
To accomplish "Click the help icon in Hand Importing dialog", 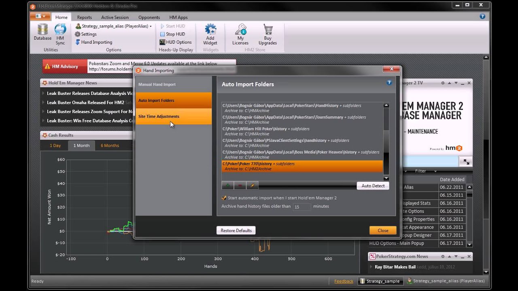I will pyautogui.click(x=389, y=82).
